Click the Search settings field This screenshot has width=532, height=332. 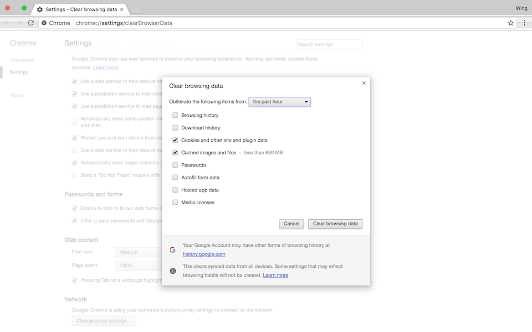[x=329, y=44]
